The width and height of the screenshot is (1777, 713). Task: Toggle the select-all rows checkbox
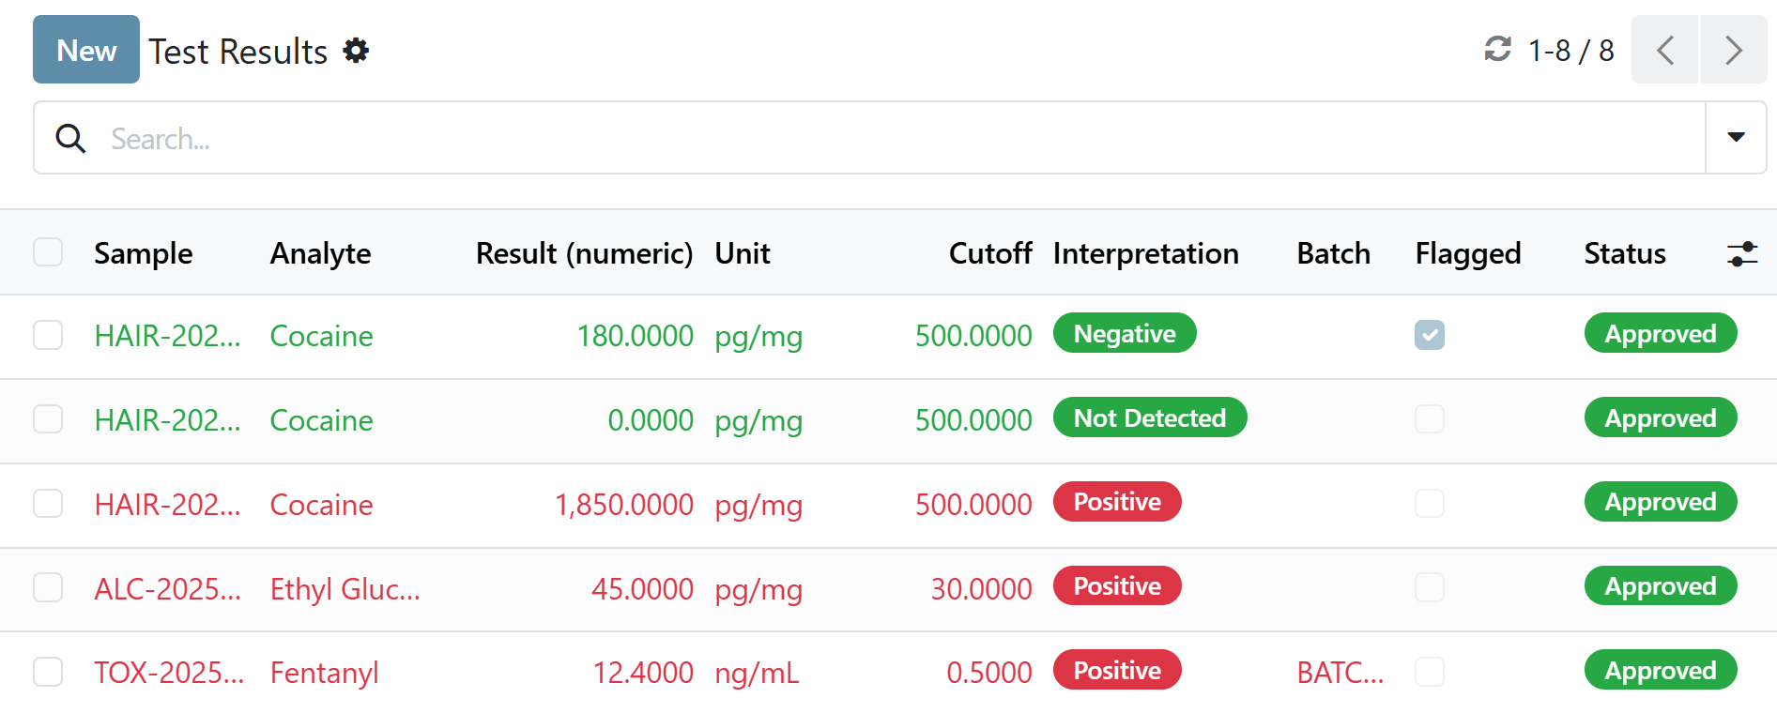48,252
